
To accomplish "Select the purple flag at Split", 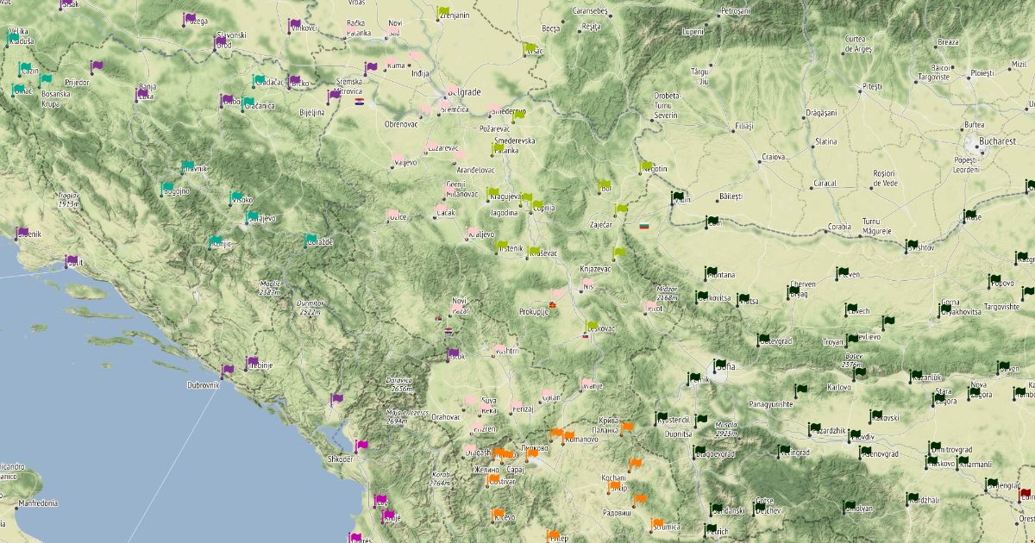I will coord(72,260).
